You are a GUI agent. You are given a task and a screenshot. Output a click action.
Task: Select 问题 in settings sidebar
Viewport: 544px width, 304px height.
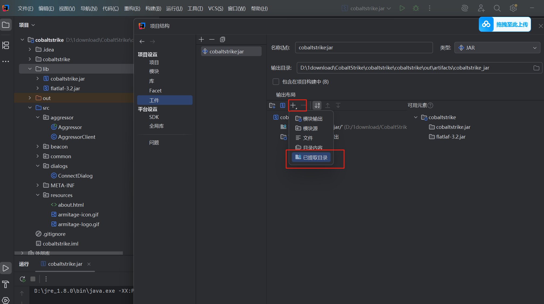pos(154,143)
